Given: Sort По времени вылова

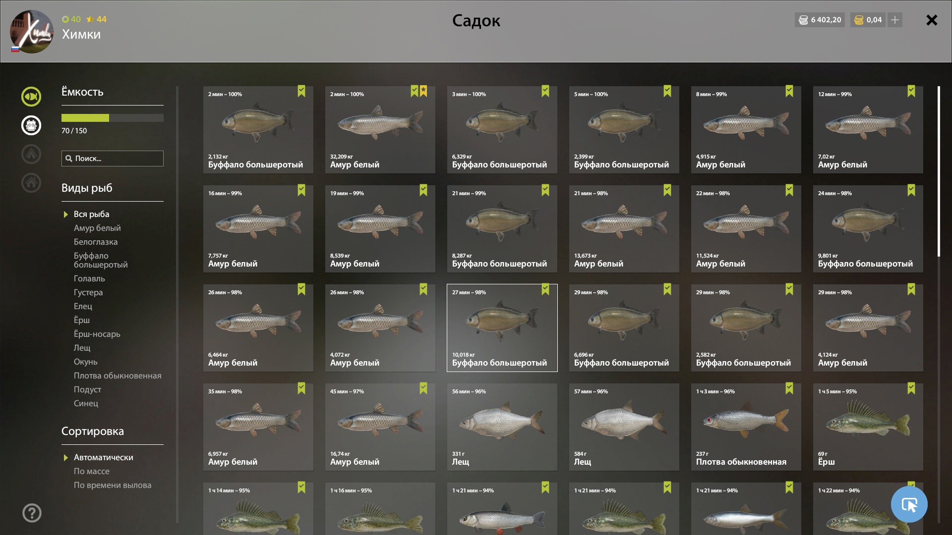Looking at the screenshot, I should pyautogui.click(x=113, y=485).
